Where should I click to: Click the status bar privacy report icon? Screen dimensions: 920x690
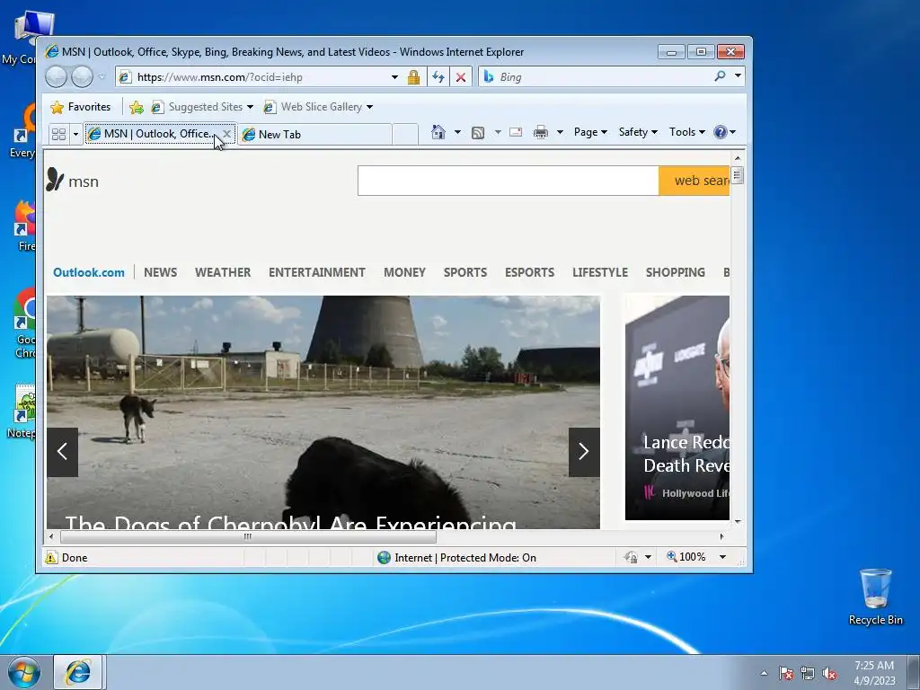(x=631, y=557)
